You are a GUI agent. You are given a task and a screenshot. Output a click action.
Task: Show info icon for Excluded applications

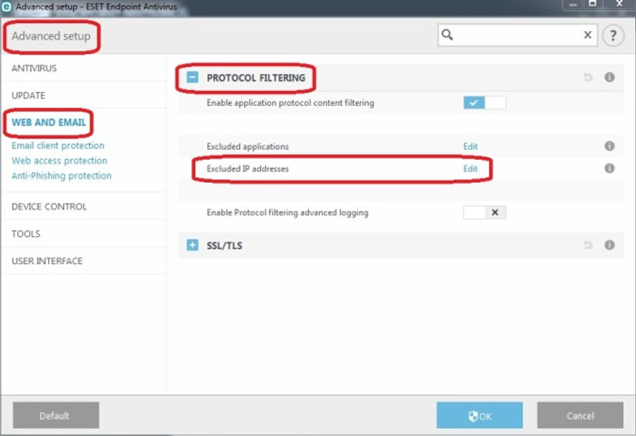coord(609,146)
